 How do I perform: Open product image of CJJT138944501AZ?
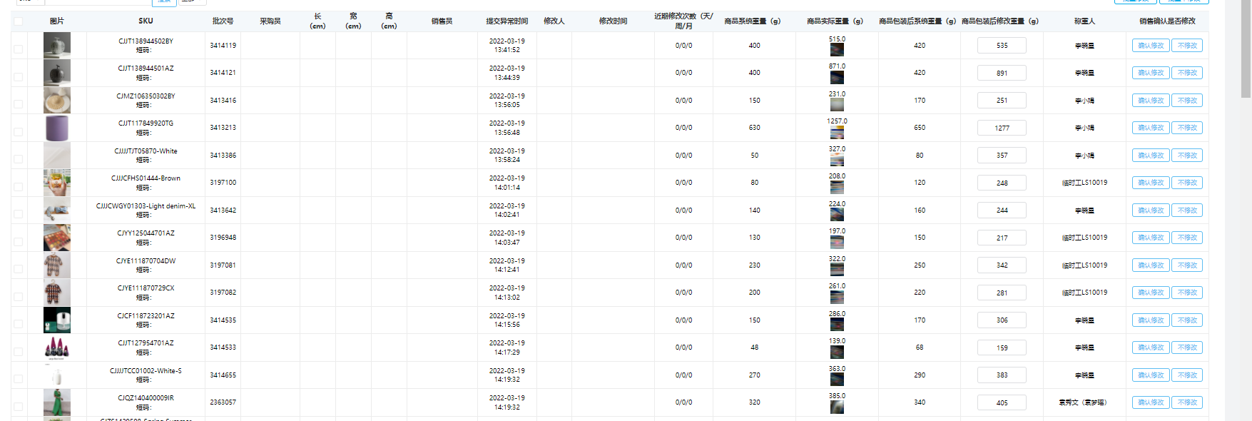pos(57,73)
